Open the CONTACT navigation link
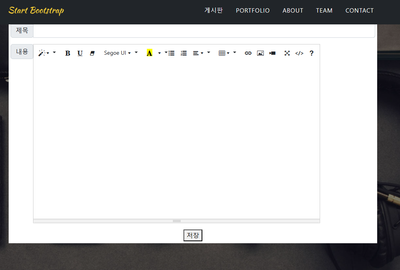This screenshot has height=270, width=400. pyautogui.click(x=359, y=11)
